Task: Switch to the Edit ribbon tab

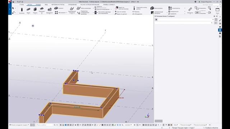Action: tap(38, 5)
